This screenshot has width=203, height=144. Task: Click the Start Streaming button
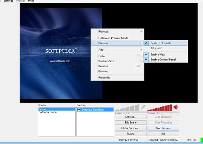pos(163,117)
